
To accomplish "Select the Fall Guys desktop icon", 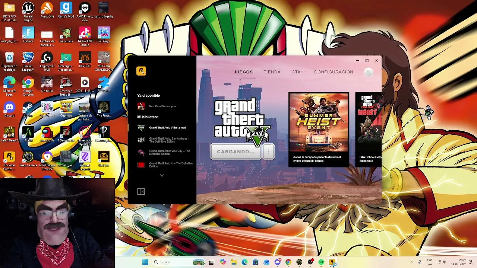I will 104,35.
